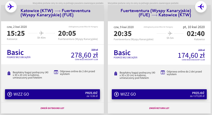The height and width of the screenshot is (115, 212).
Task: Click the return online check-in calendar icon
Action: pyautogui.click(x=163, y=72)
